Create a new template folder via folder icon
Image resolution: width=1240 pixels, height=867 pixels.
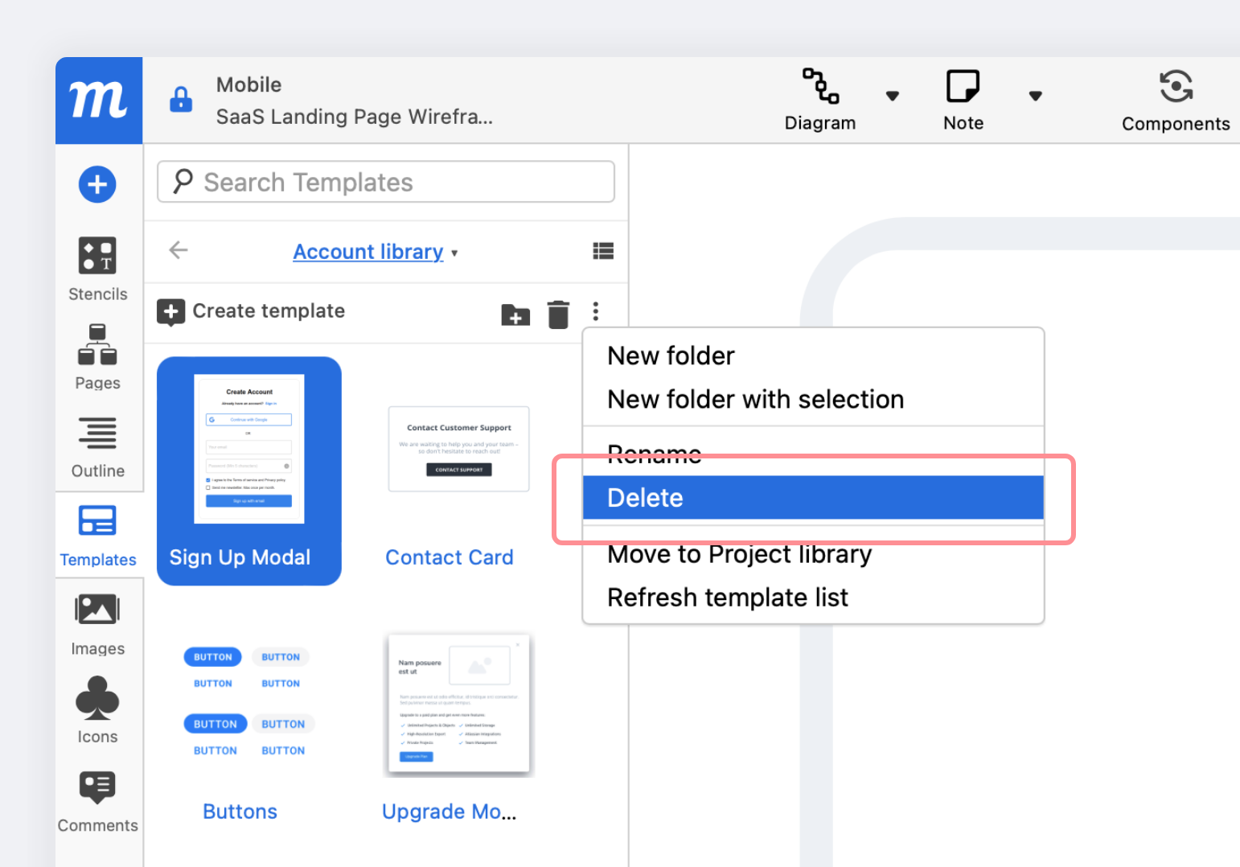tap(515, 315)
